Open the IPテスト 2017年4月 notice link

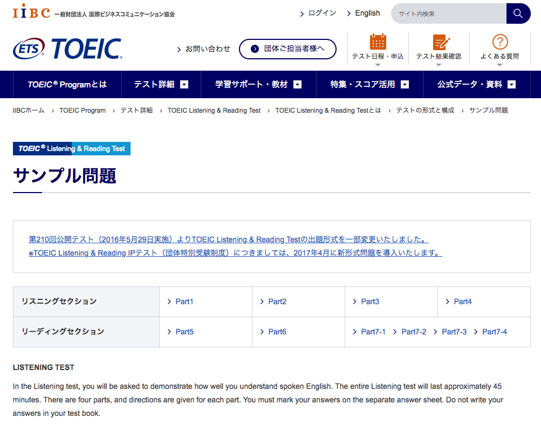coord(235,252)
